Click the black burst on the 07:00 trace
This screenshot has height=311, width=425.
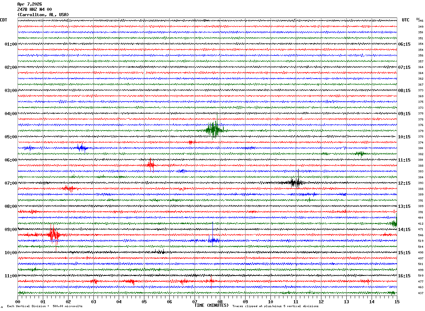[x=296, y=182]
